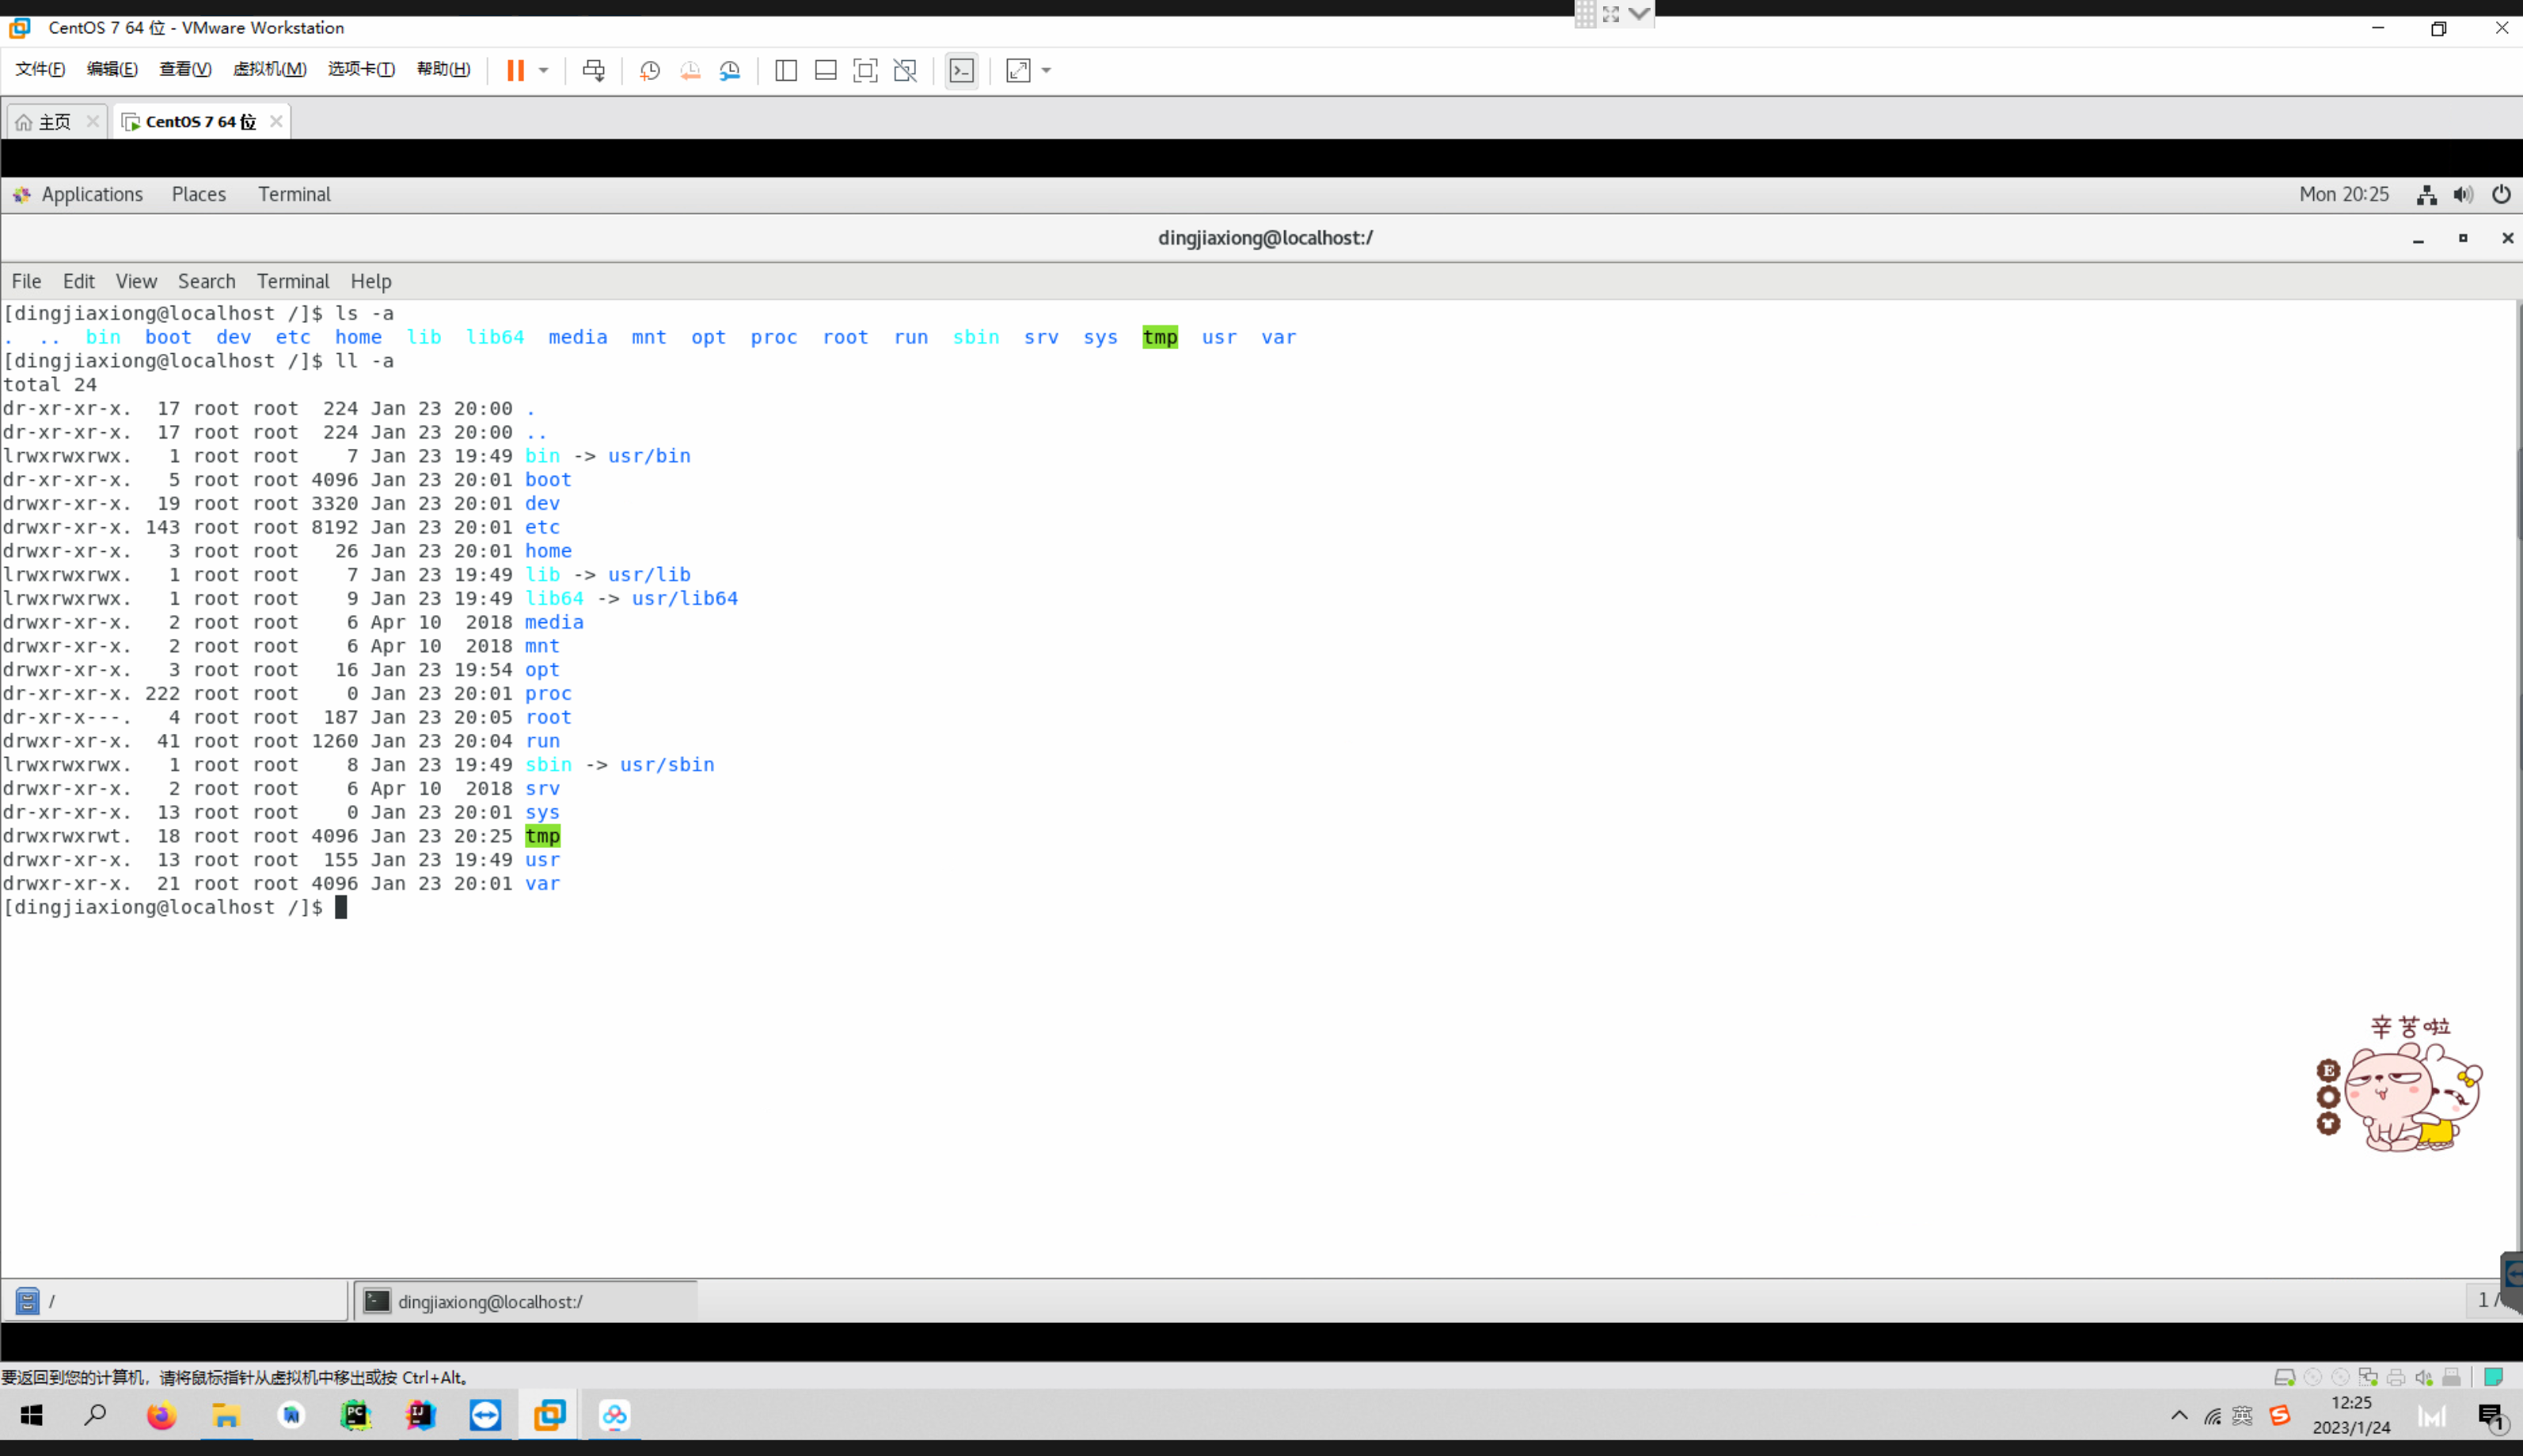
Task: Click the console view icon
Action: [x=962, y=70]
